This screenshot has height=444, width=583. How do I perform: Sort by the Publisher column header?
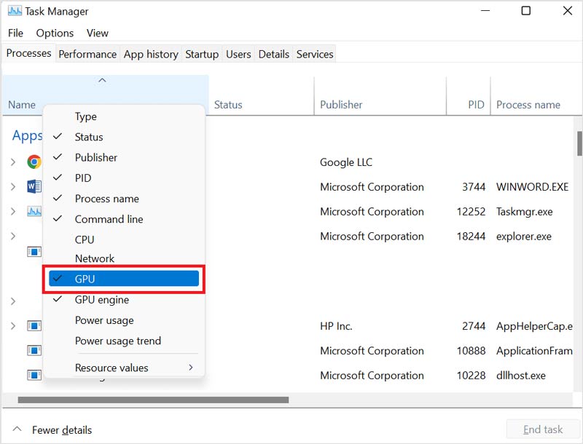[x=341, y=105]
